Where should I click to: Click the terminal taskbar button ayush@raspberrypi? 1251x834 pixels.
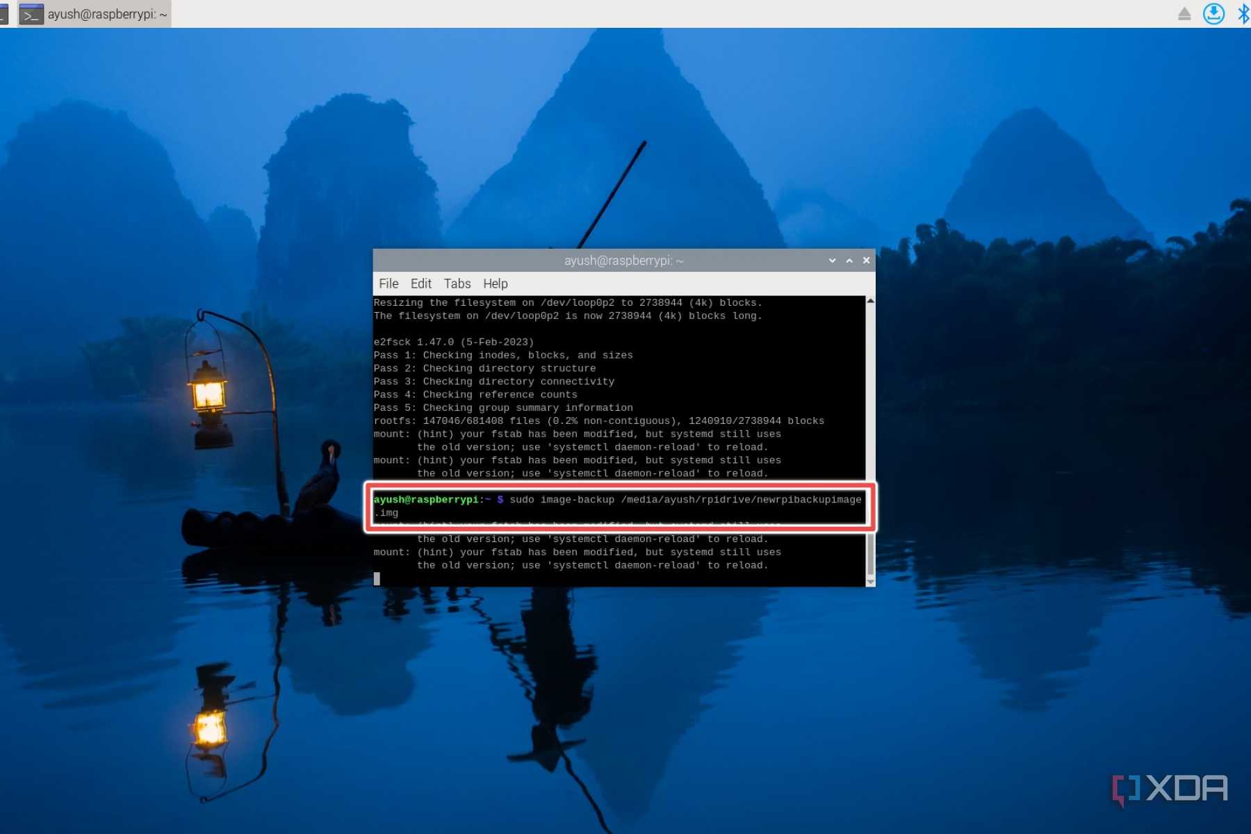[95, 14]
